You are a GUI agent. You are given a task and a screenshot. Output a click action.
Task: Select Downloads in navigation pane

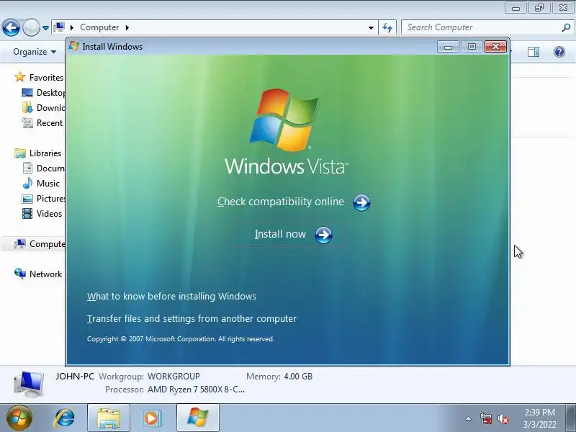tap(50, 107)
